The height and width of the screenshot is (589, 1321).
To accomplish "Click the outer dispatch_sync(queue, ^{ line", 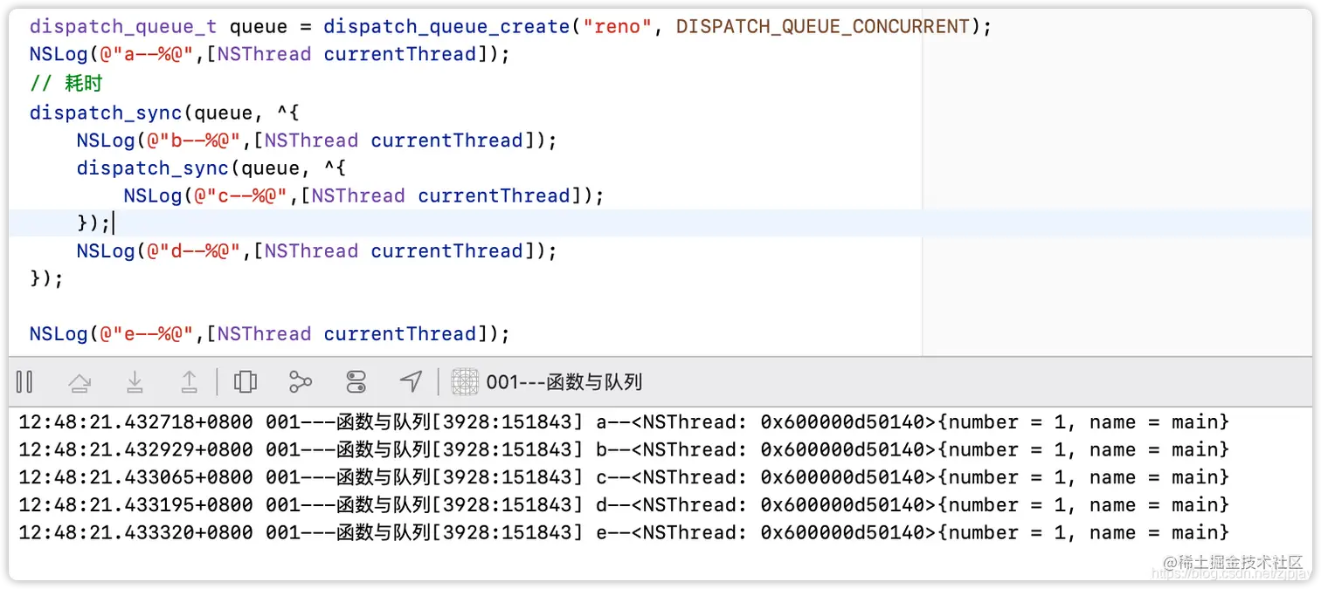I will tap(165, 113).
